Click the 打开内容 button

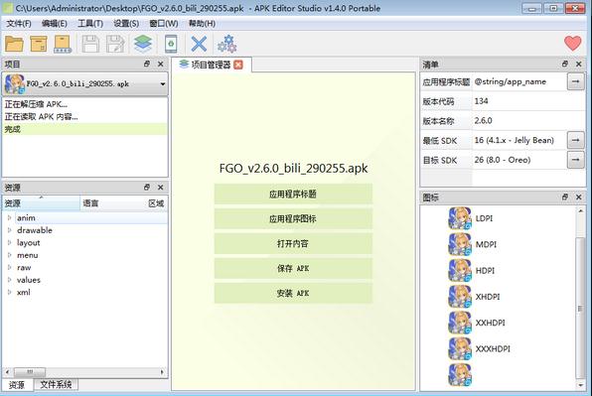coord(293,243)
